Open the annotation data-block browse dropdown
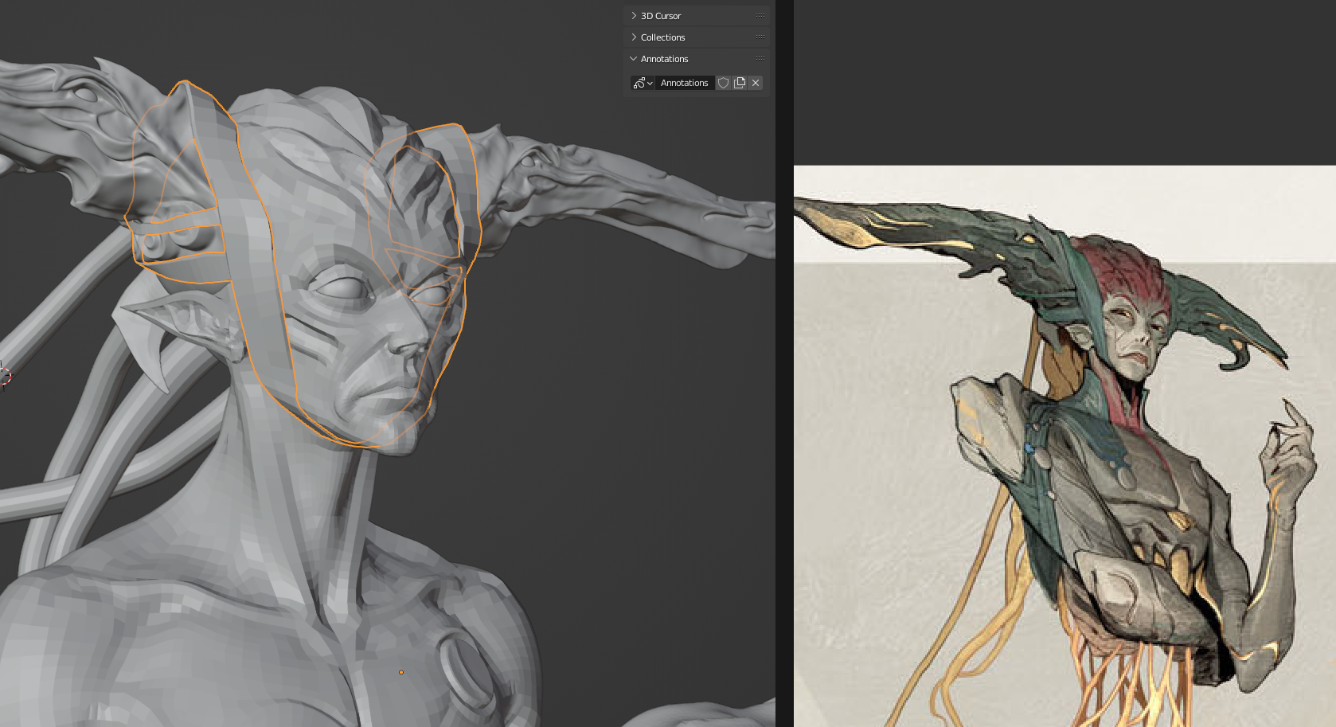Image resolution: width=1336 pixels, height=727 pixels. 643,83
